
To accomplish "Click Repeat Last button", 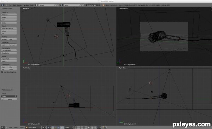I will pyautogui.click(x=9, y=59).
